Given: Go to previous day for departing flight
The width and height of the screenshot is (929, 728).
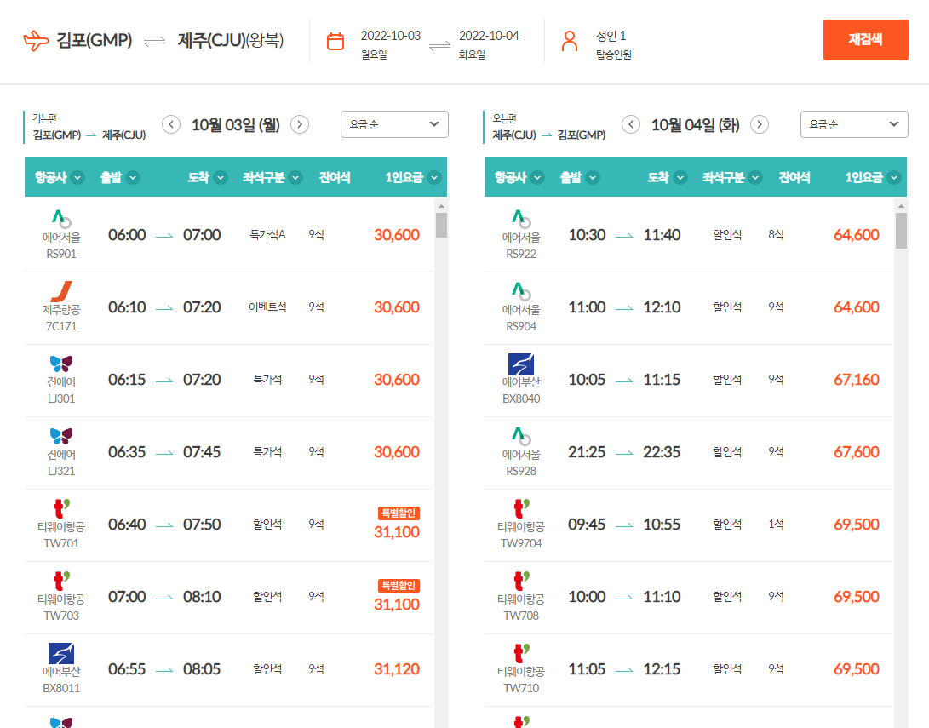Looking at the screenshot, I should click(171, 124).
